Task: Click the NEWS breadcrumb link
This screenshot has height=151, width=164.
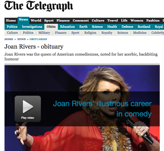Action: pos(22,39)
